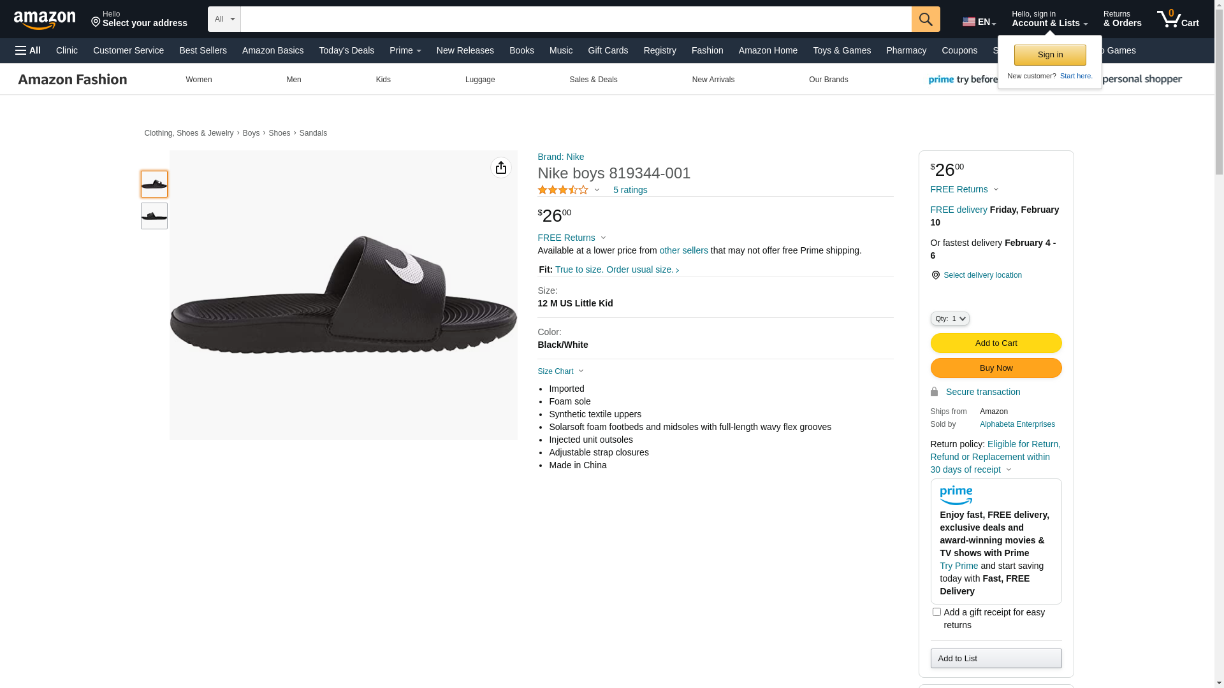Viewport: 1224px width, 688px height.
Task: Select the Kids fashion tab
Action: (x=383, y=80)
